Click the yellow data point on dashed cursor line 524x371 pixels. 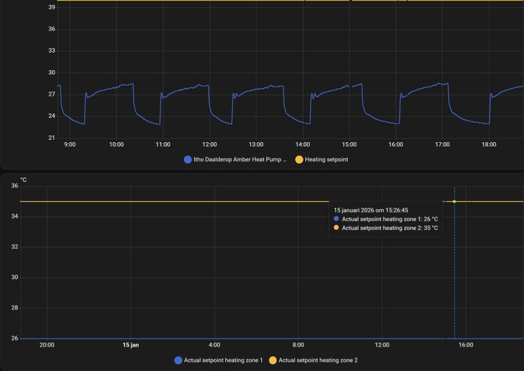(x=454, y=201)
